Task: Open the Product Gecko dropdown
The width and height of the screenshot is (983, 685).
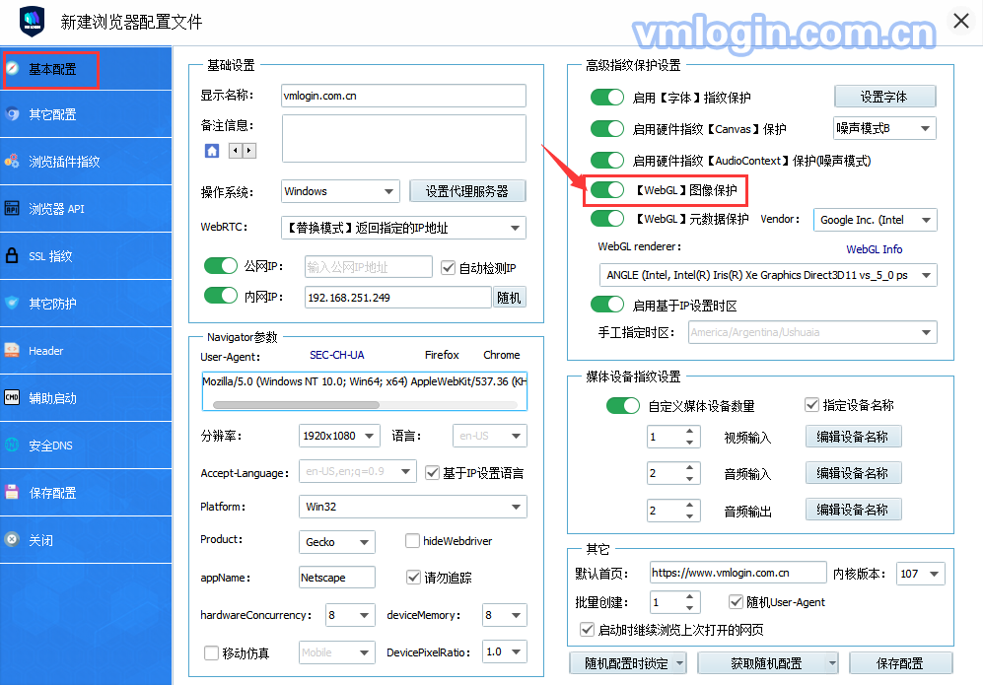Action: tap(336, 542)
